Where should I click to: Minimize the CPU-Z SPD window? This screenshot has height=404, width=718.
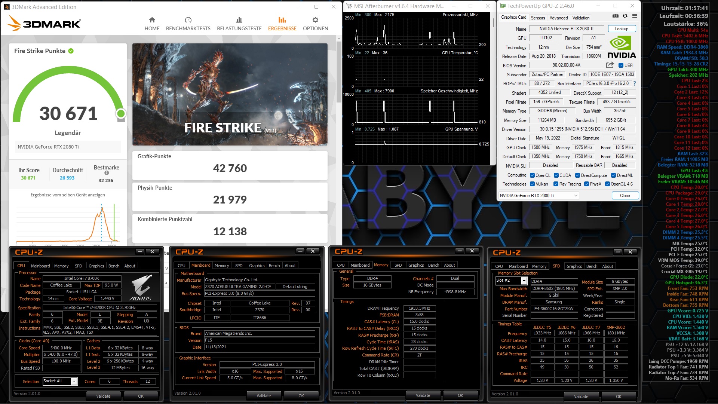618,252
